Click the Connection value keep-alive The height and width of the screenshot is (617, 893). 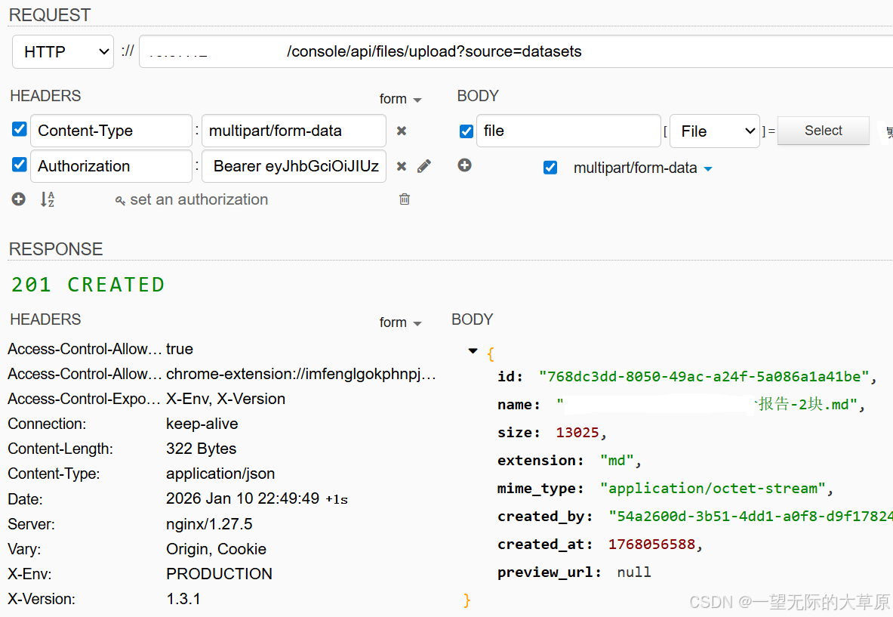pyautogui.click(x=202, y=424)
